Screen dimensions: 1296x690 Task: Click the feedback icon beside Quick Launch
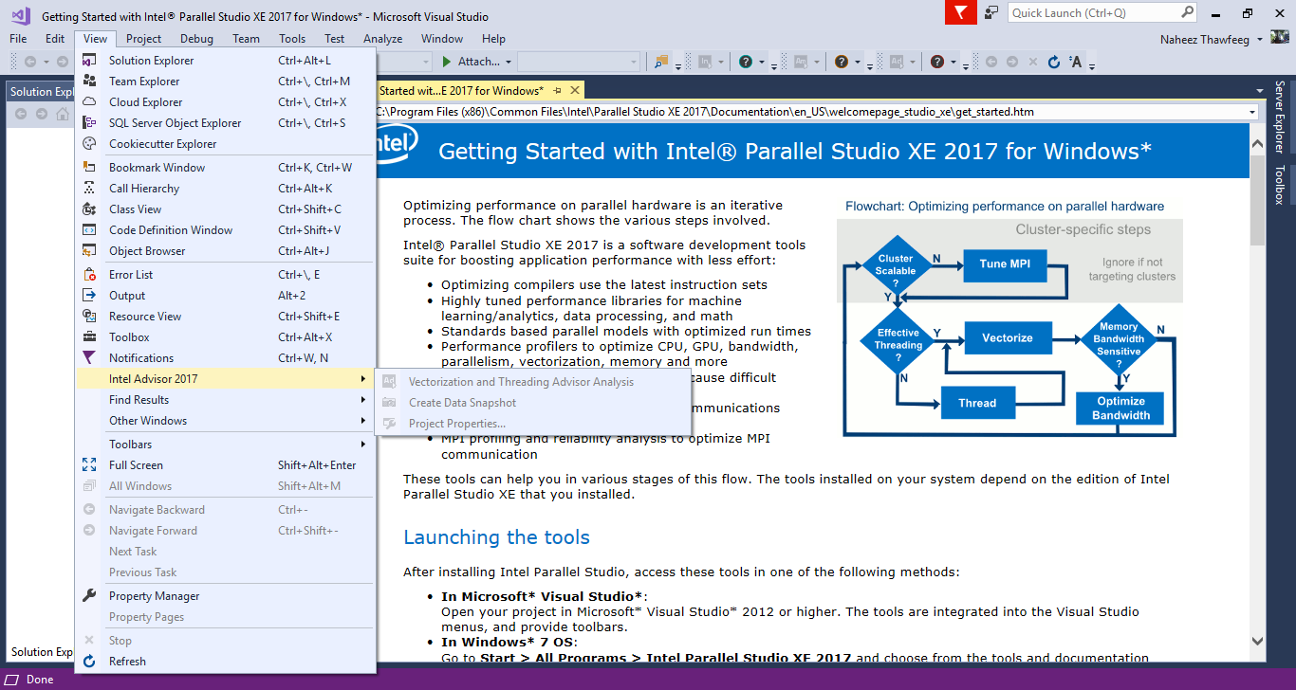991,13
